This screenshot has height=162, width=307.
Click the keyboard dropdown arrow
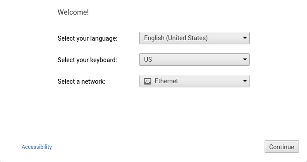(245, 60)
